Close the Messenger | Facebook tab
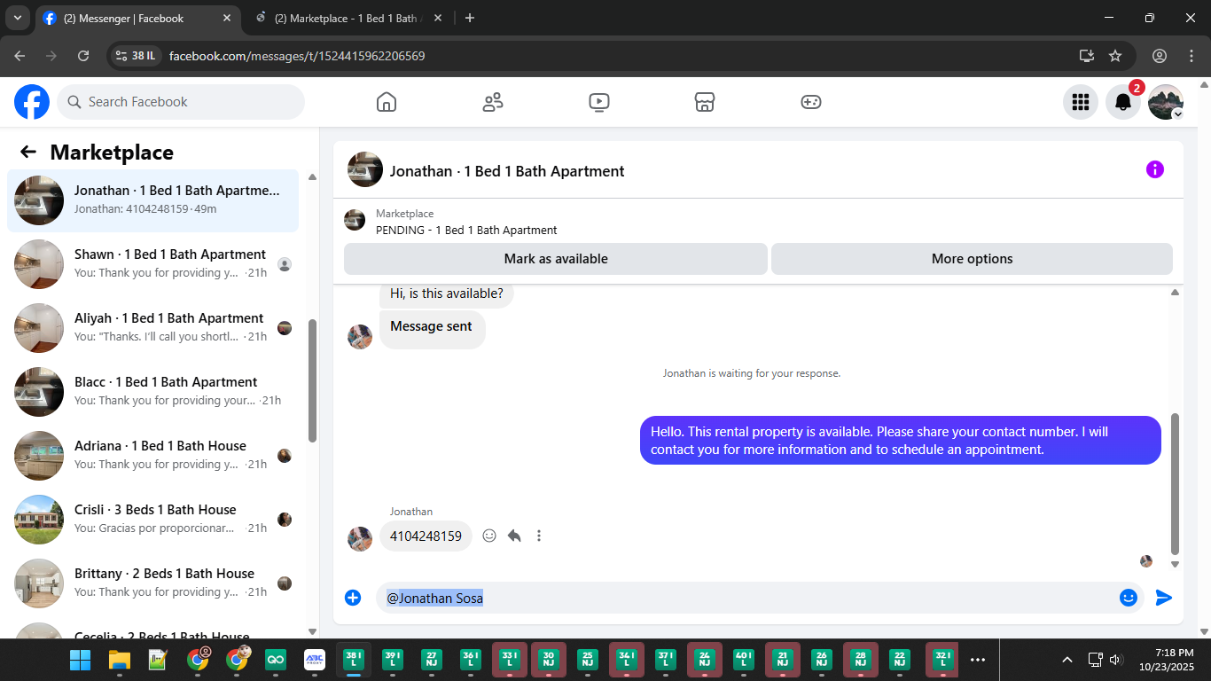 tap(227, 18)
